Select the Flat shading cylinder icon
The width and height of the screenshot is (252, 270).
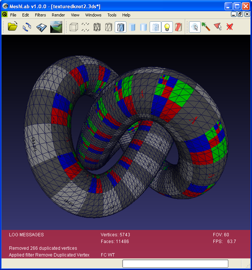click(x=132, y=27)
